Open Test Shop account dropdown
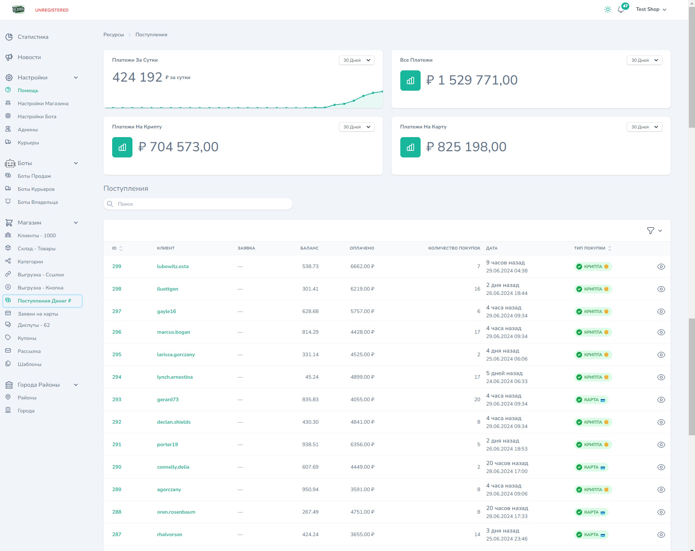695x551 pixels. click(651, 9)
